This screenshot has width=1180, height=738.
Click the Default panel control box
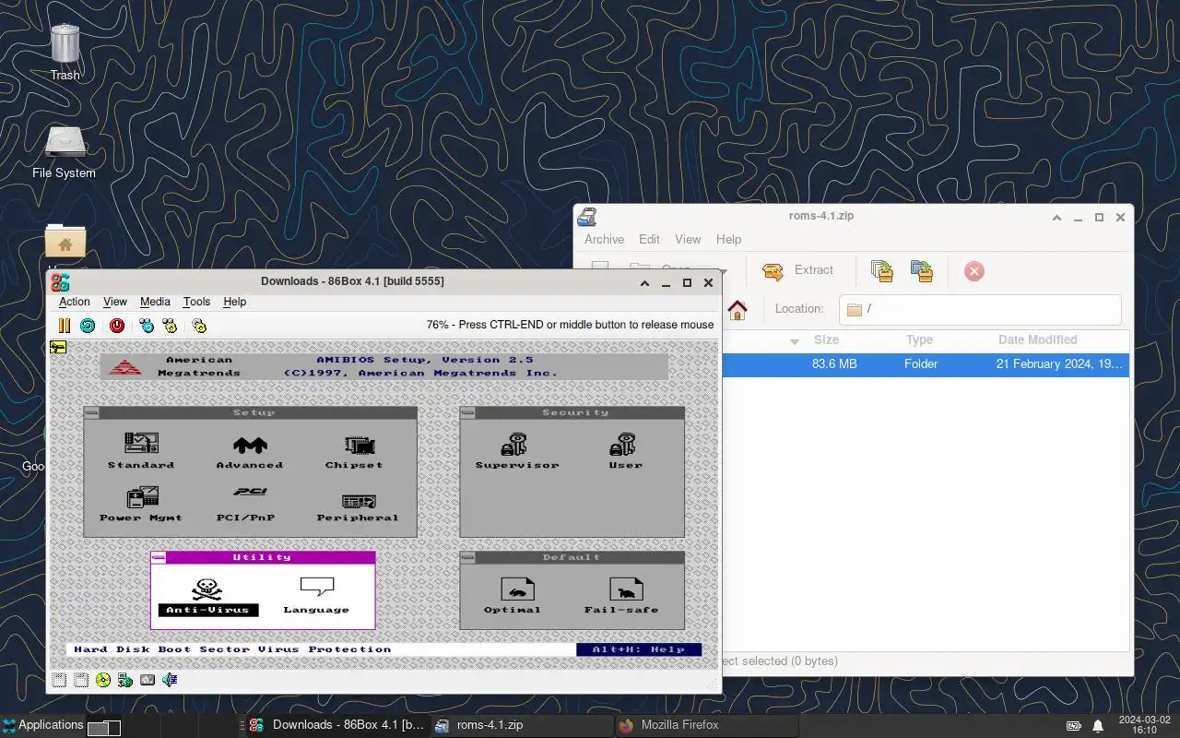[467, 557]
